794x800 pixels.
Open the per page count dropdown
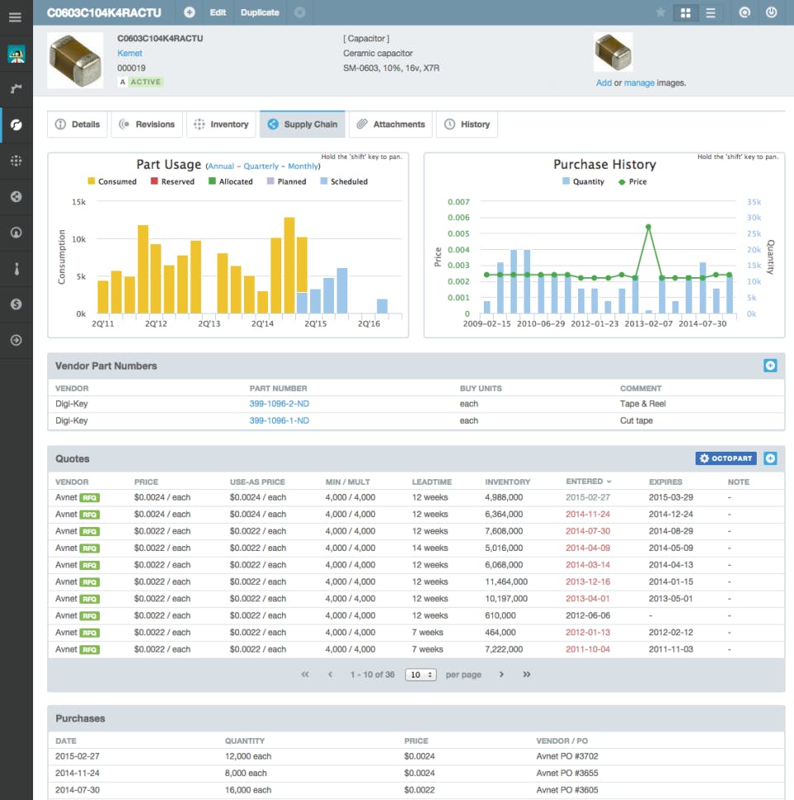point(420,674)
